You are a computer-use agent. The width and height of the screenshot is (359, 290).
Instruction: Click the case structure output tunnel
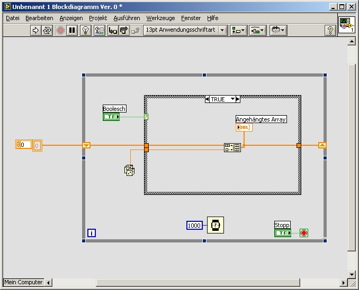tap(299, 145)
